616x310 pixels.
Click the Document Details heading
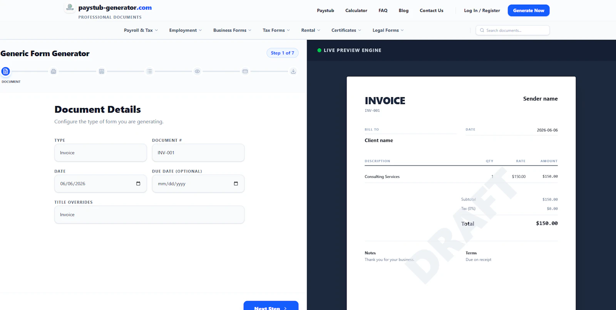(x=98, y=109)
